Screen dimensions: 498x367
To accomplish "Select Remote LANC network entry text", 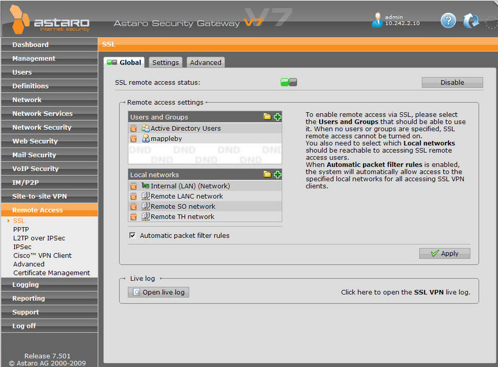I will 187,196.
